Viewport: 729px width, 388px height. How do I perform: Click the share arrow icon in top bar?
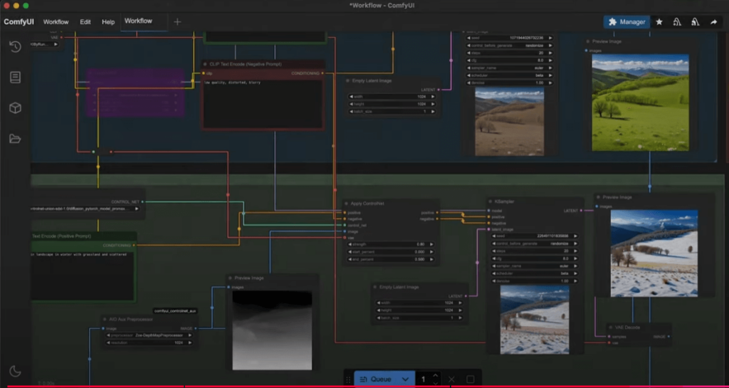[713, 22]
